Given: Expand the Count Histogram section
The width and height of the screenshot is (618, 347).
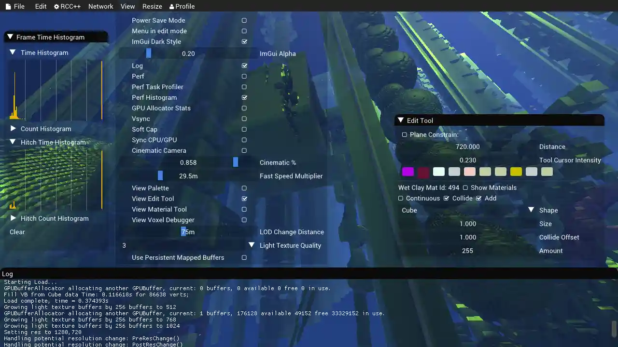Looking at the screenshot, I should 13,129.
